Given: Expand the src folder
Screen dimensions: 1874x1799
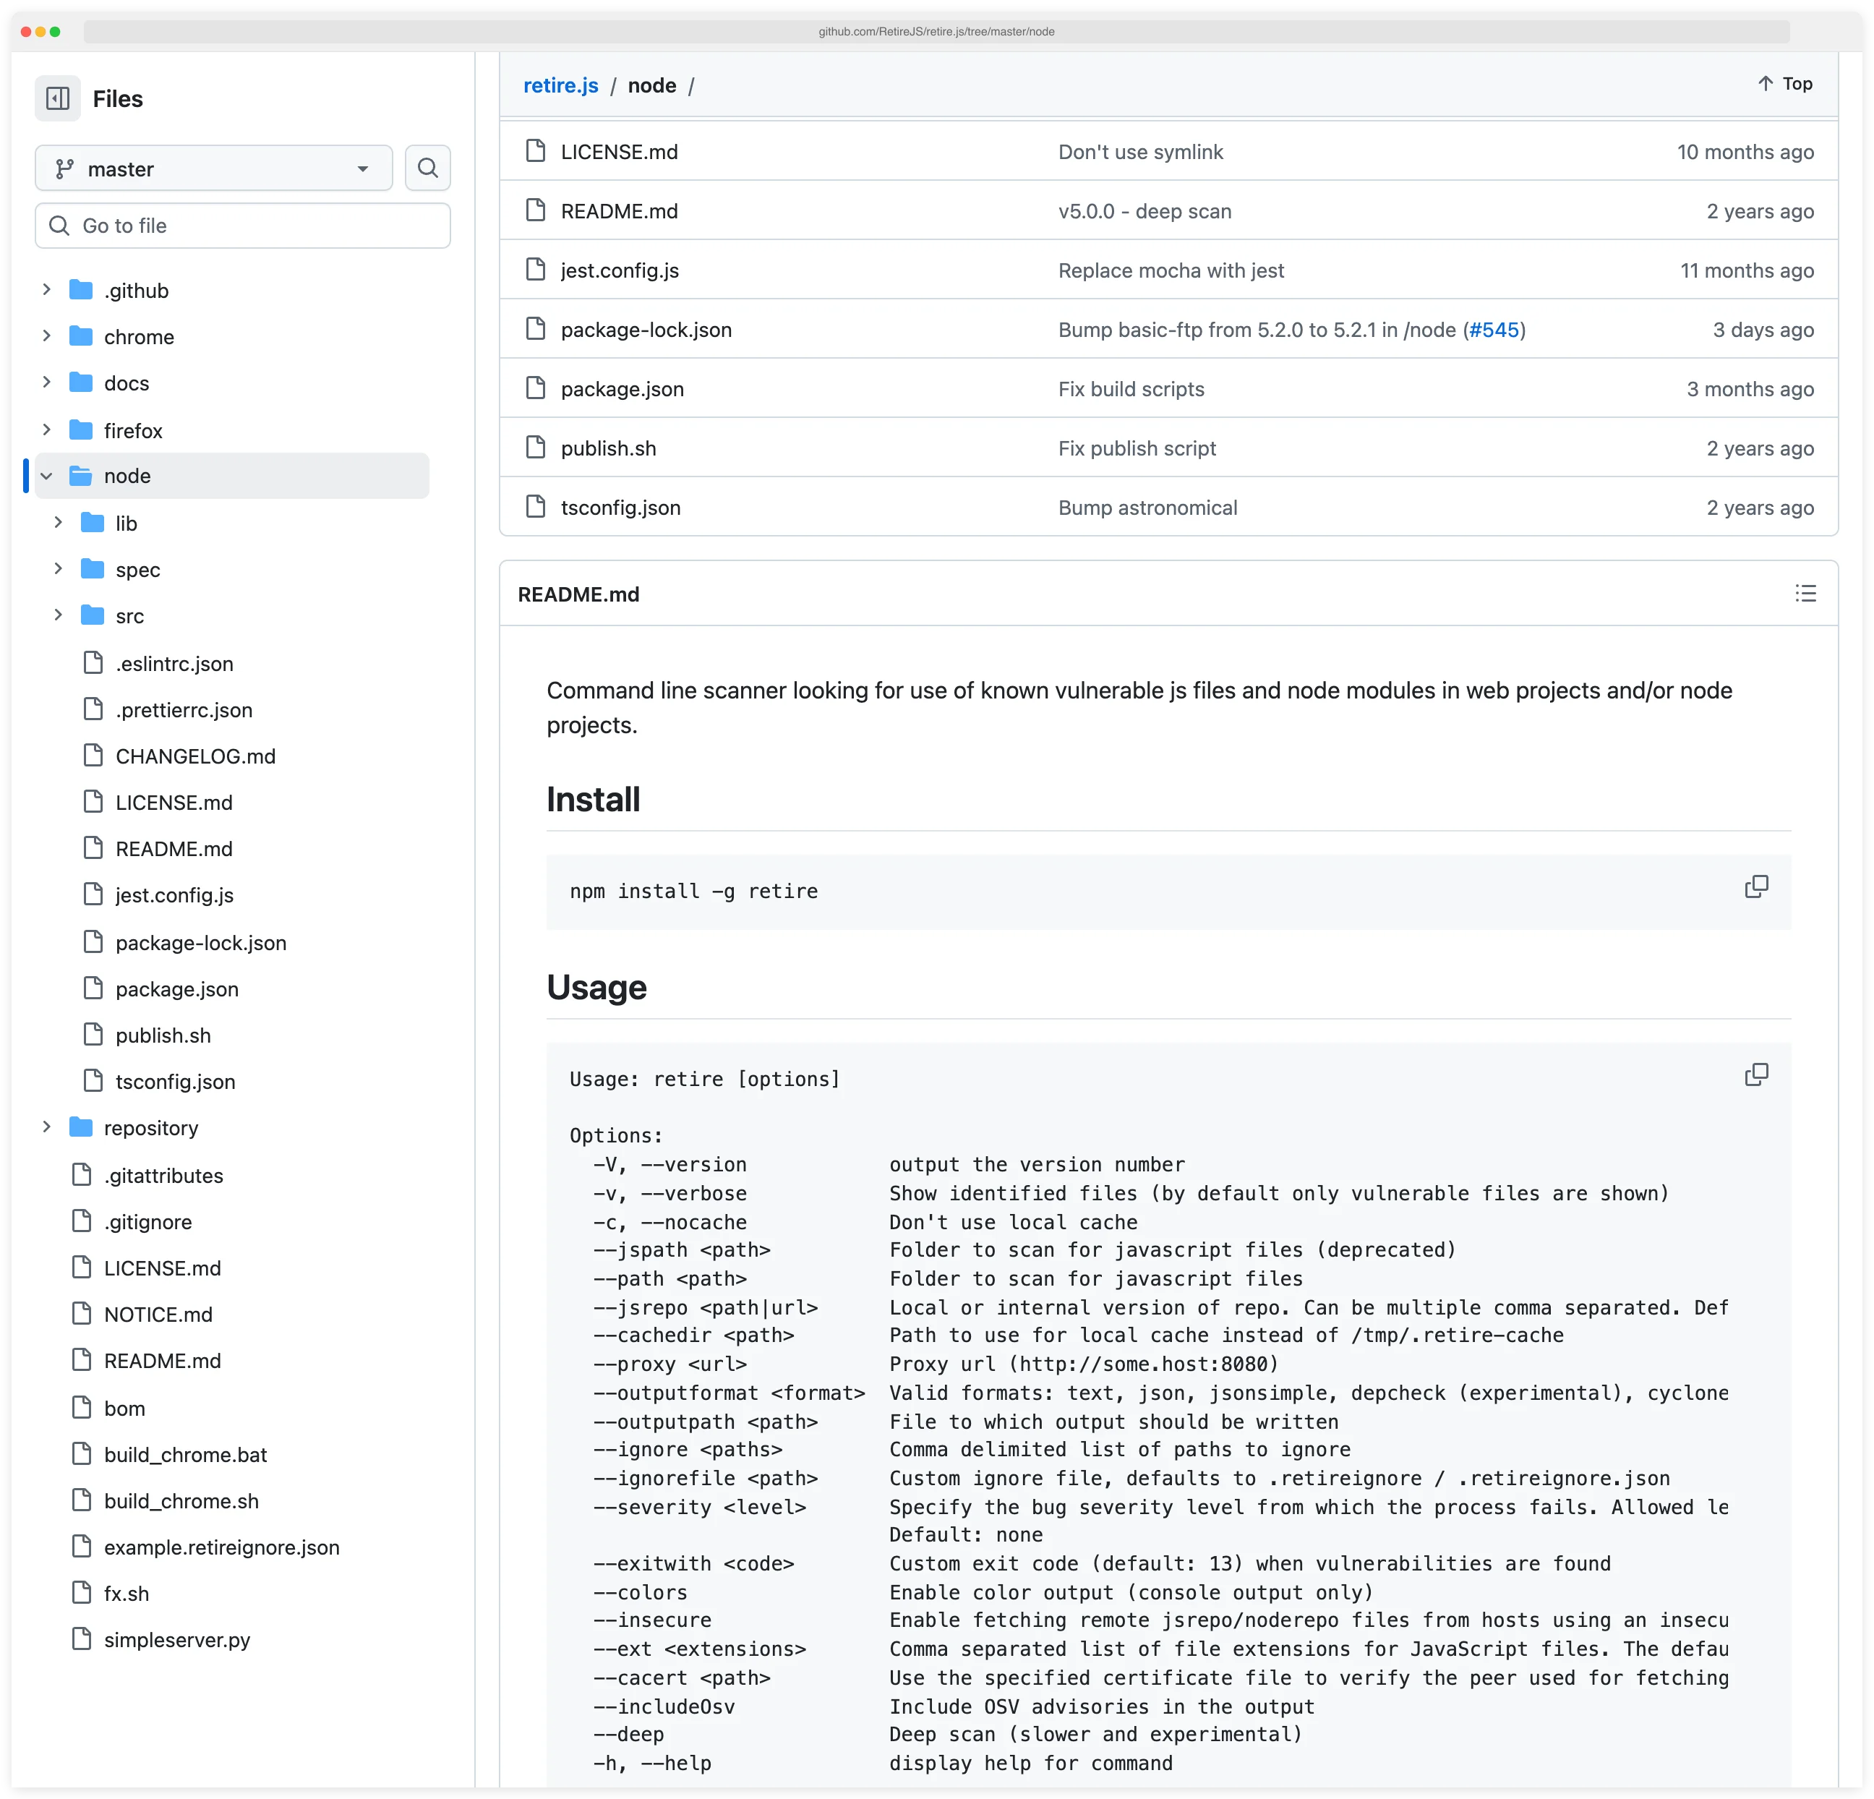Looking at the screenshot, I should point(59,616).
